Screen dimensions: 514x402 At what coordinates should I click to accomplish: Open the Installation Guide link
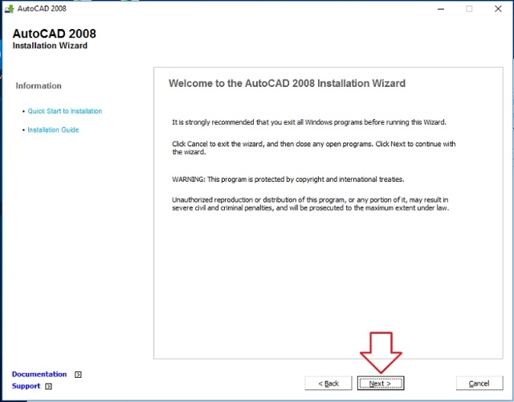(x=53, y=129)
